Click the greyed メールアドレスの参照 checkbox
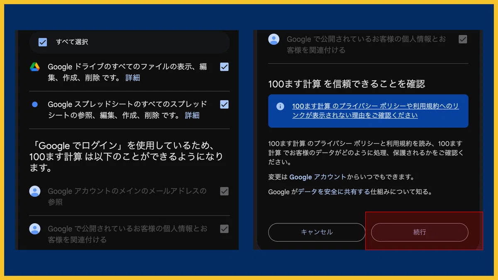 click(x=224, y=191)
